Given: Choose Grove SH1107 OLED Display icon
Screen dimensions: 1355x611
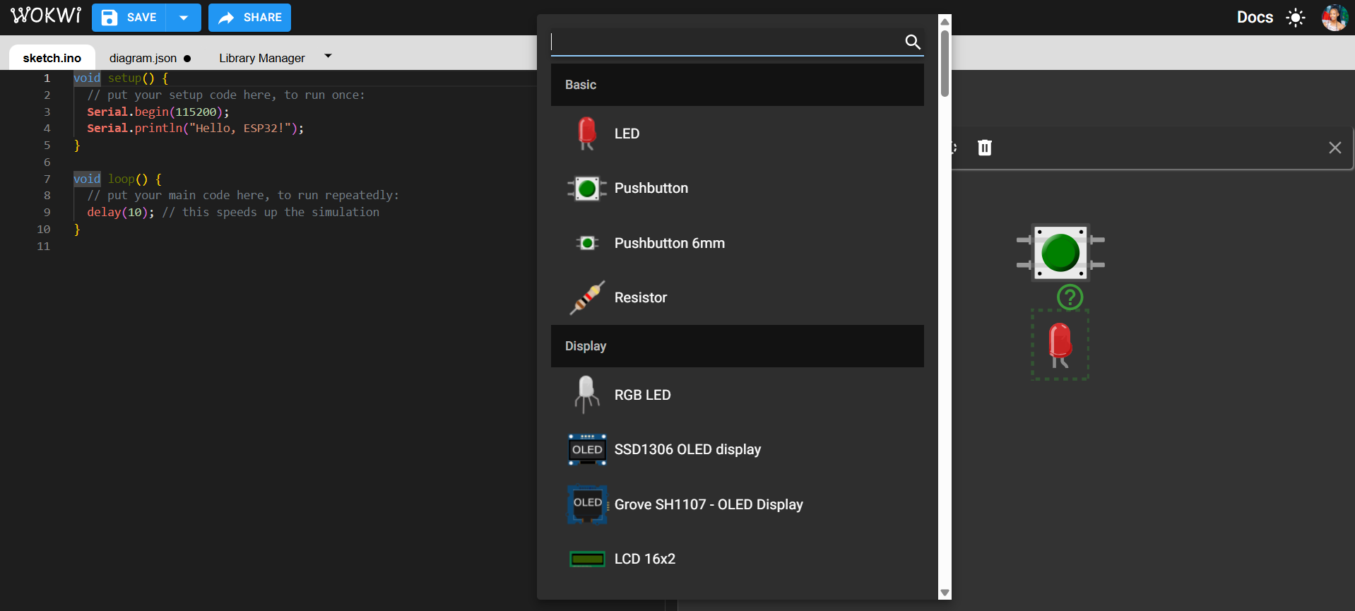Looking at the screenshot, I should [x=588, y=504].
